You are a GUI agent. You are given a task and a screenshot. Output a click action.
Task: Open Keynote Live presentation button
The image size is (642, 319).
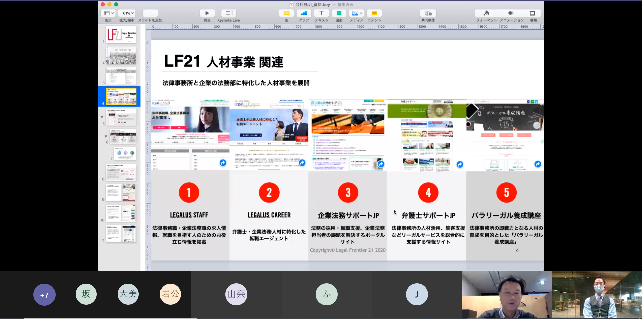(x=229, y=13)
